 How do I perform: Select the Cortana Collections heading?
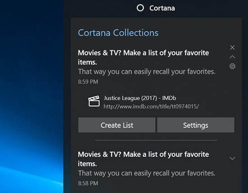(x=118, y=33)
